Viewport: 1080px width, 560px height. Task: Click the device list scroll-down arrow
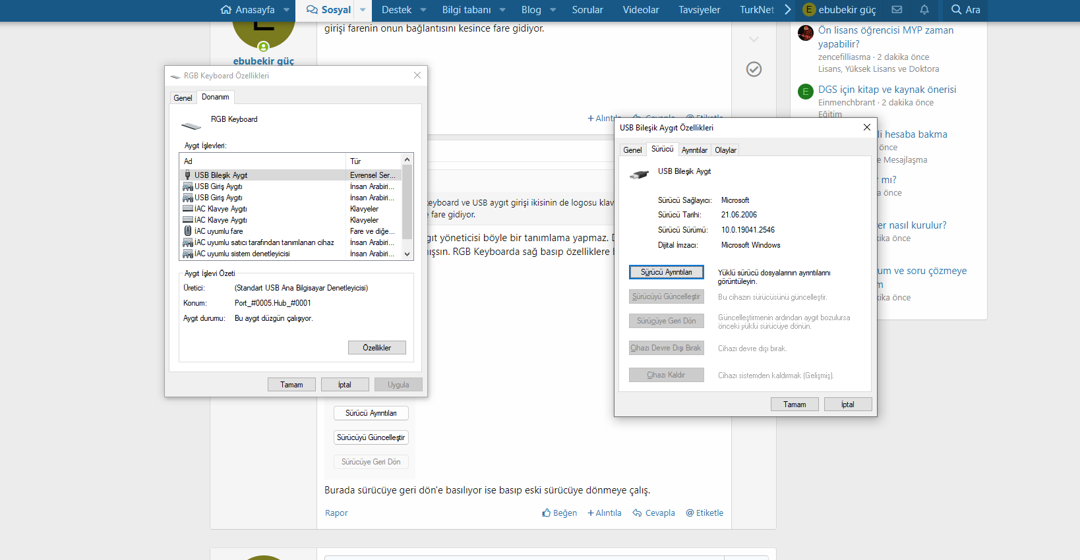click(x=407, y=254)
